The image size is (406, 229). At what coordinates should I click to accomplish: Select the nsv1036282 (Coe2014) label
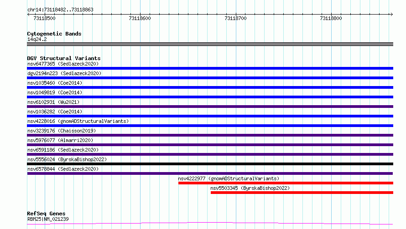pos(55,112)
